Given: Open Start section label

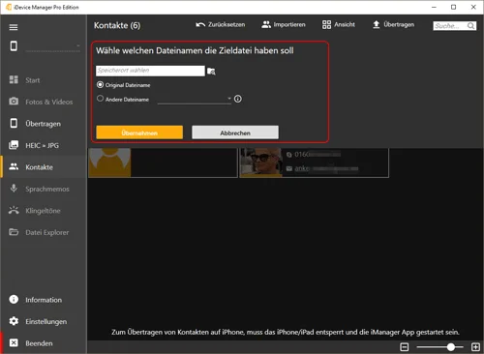Looking at the screenshot, I should pyautogui.click(x=33, y=80).
